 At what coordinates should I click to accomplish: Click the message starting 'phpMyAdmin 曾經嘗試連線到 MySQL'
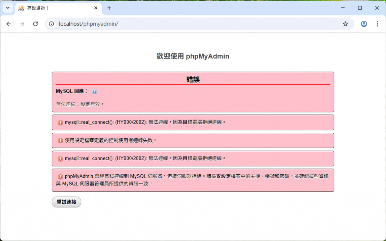point(192,180)
